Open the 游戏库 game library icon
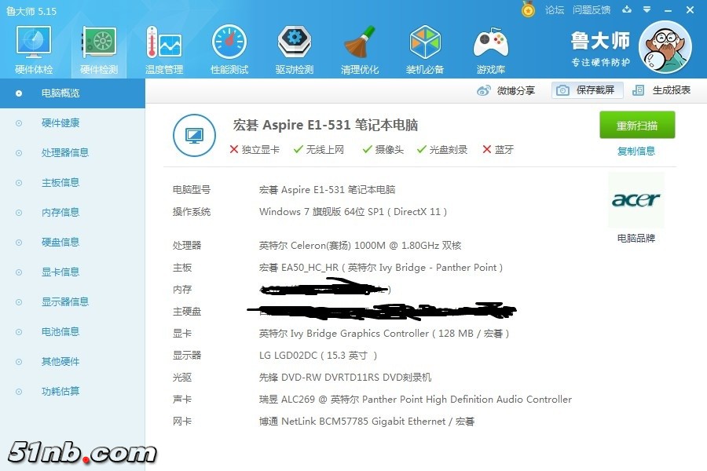Viewport: 707px width, 471px height. (x=491, y=49)
